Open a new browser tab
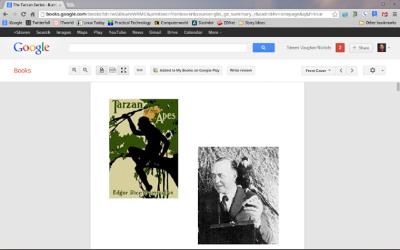 pos(71,5)
